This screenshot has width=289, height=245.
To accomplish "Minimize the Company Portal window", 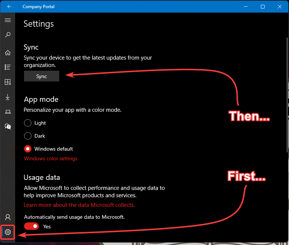I will click(x=246, y=7).
